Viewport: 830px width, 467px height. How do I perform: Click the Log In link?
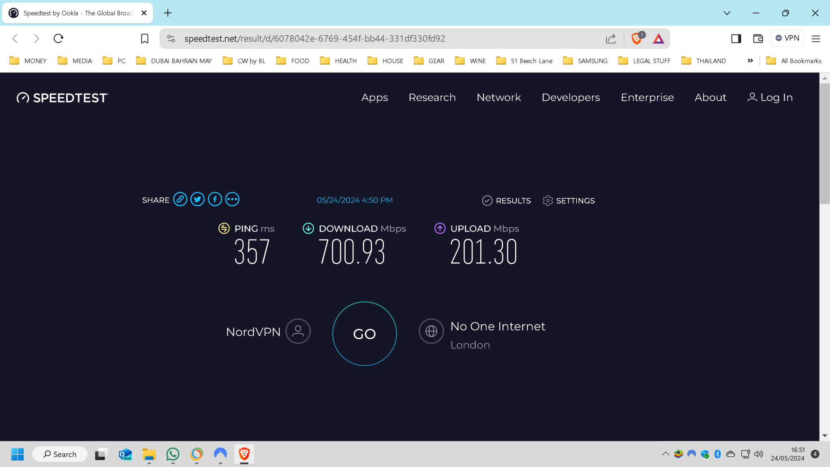[x=770, y=97]
